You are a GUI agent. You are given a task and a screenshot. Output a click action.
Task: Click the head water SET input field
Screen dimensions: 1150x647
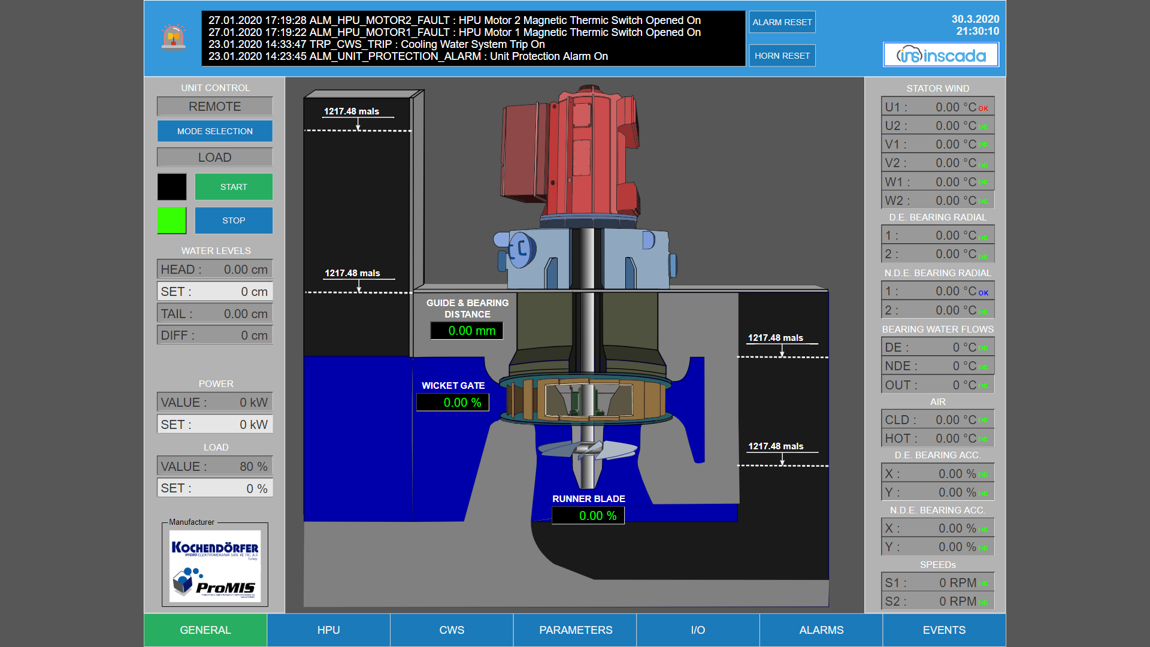tap(214, 291)
